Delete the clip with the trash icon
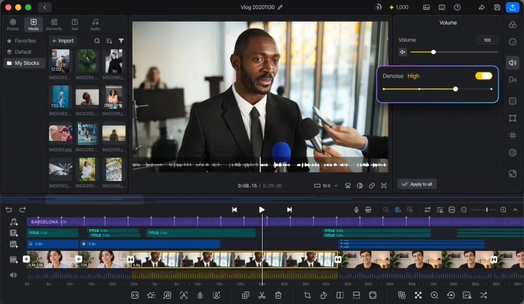The height and width of the screenshot is (304, 524). 278,295
